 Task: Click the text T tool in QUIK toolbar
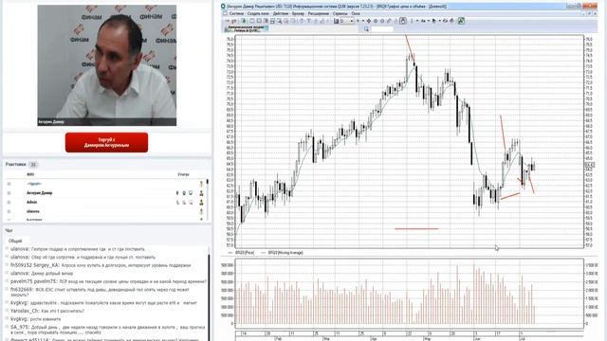pos(308,21)
